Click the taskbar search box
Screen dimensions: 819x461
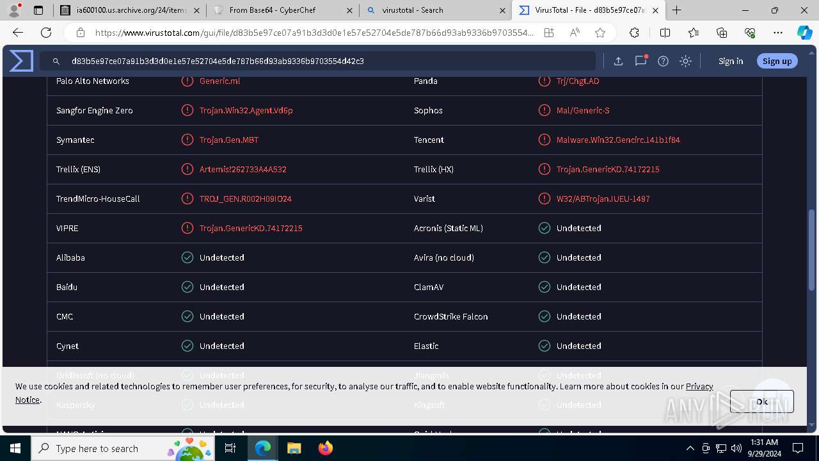pyautogui.click(x=123, y=448)
